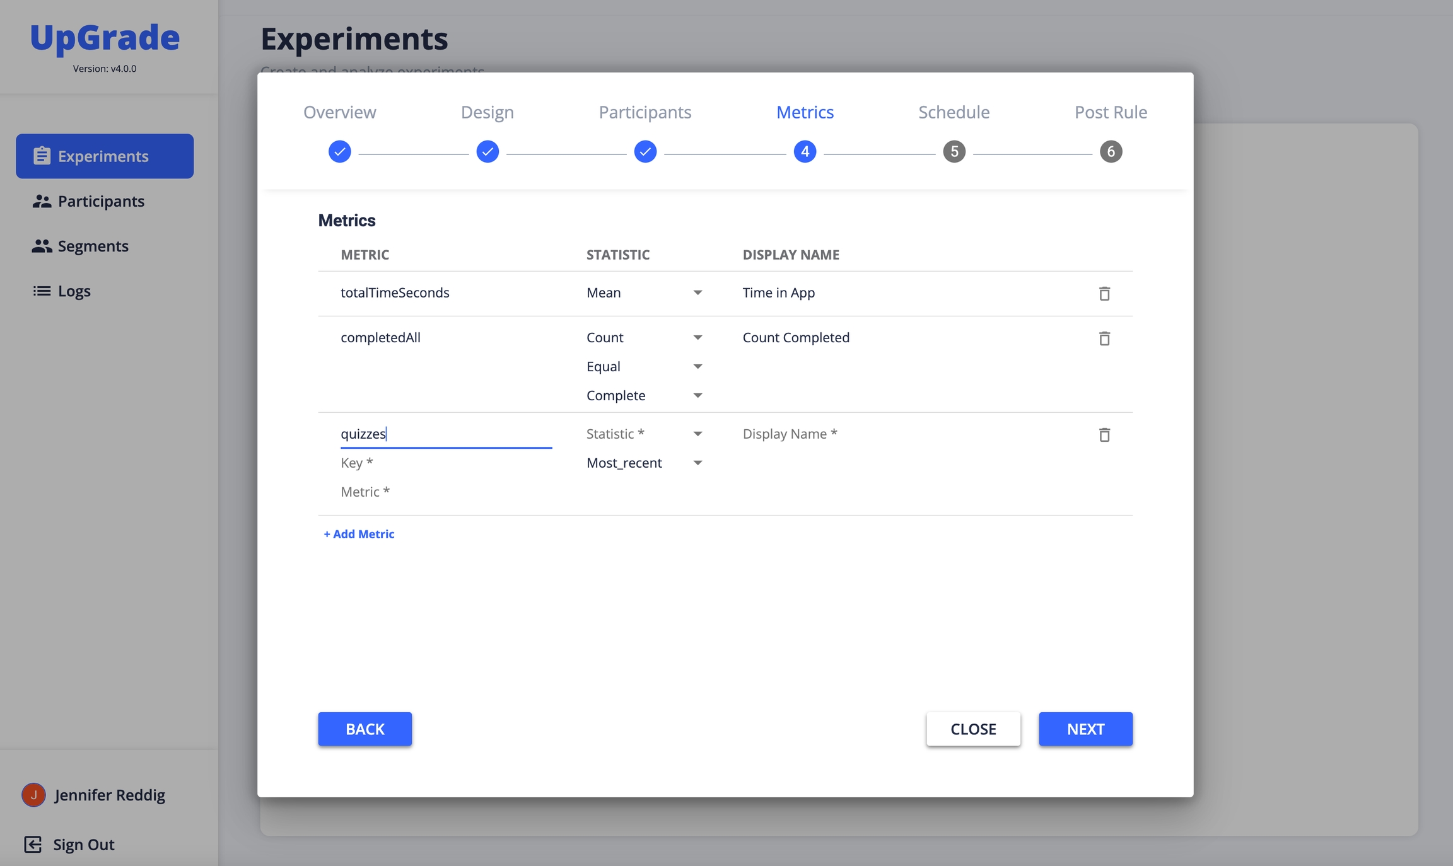Click the NEXT button
Screen dimensions: 1453x866
1085,729
